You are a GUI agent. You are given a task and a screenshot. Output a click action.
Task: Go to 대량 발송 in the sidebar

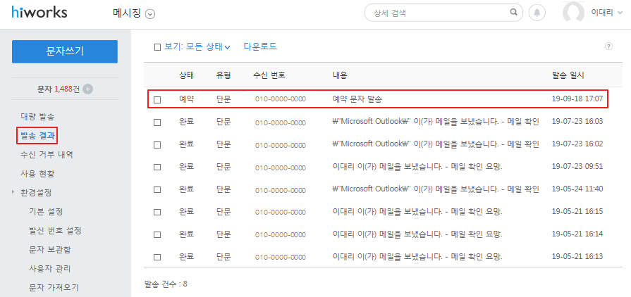(x=37, y=116)
